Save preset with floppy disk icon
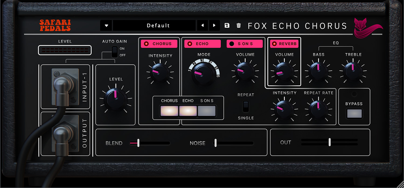 pos(227,26)
